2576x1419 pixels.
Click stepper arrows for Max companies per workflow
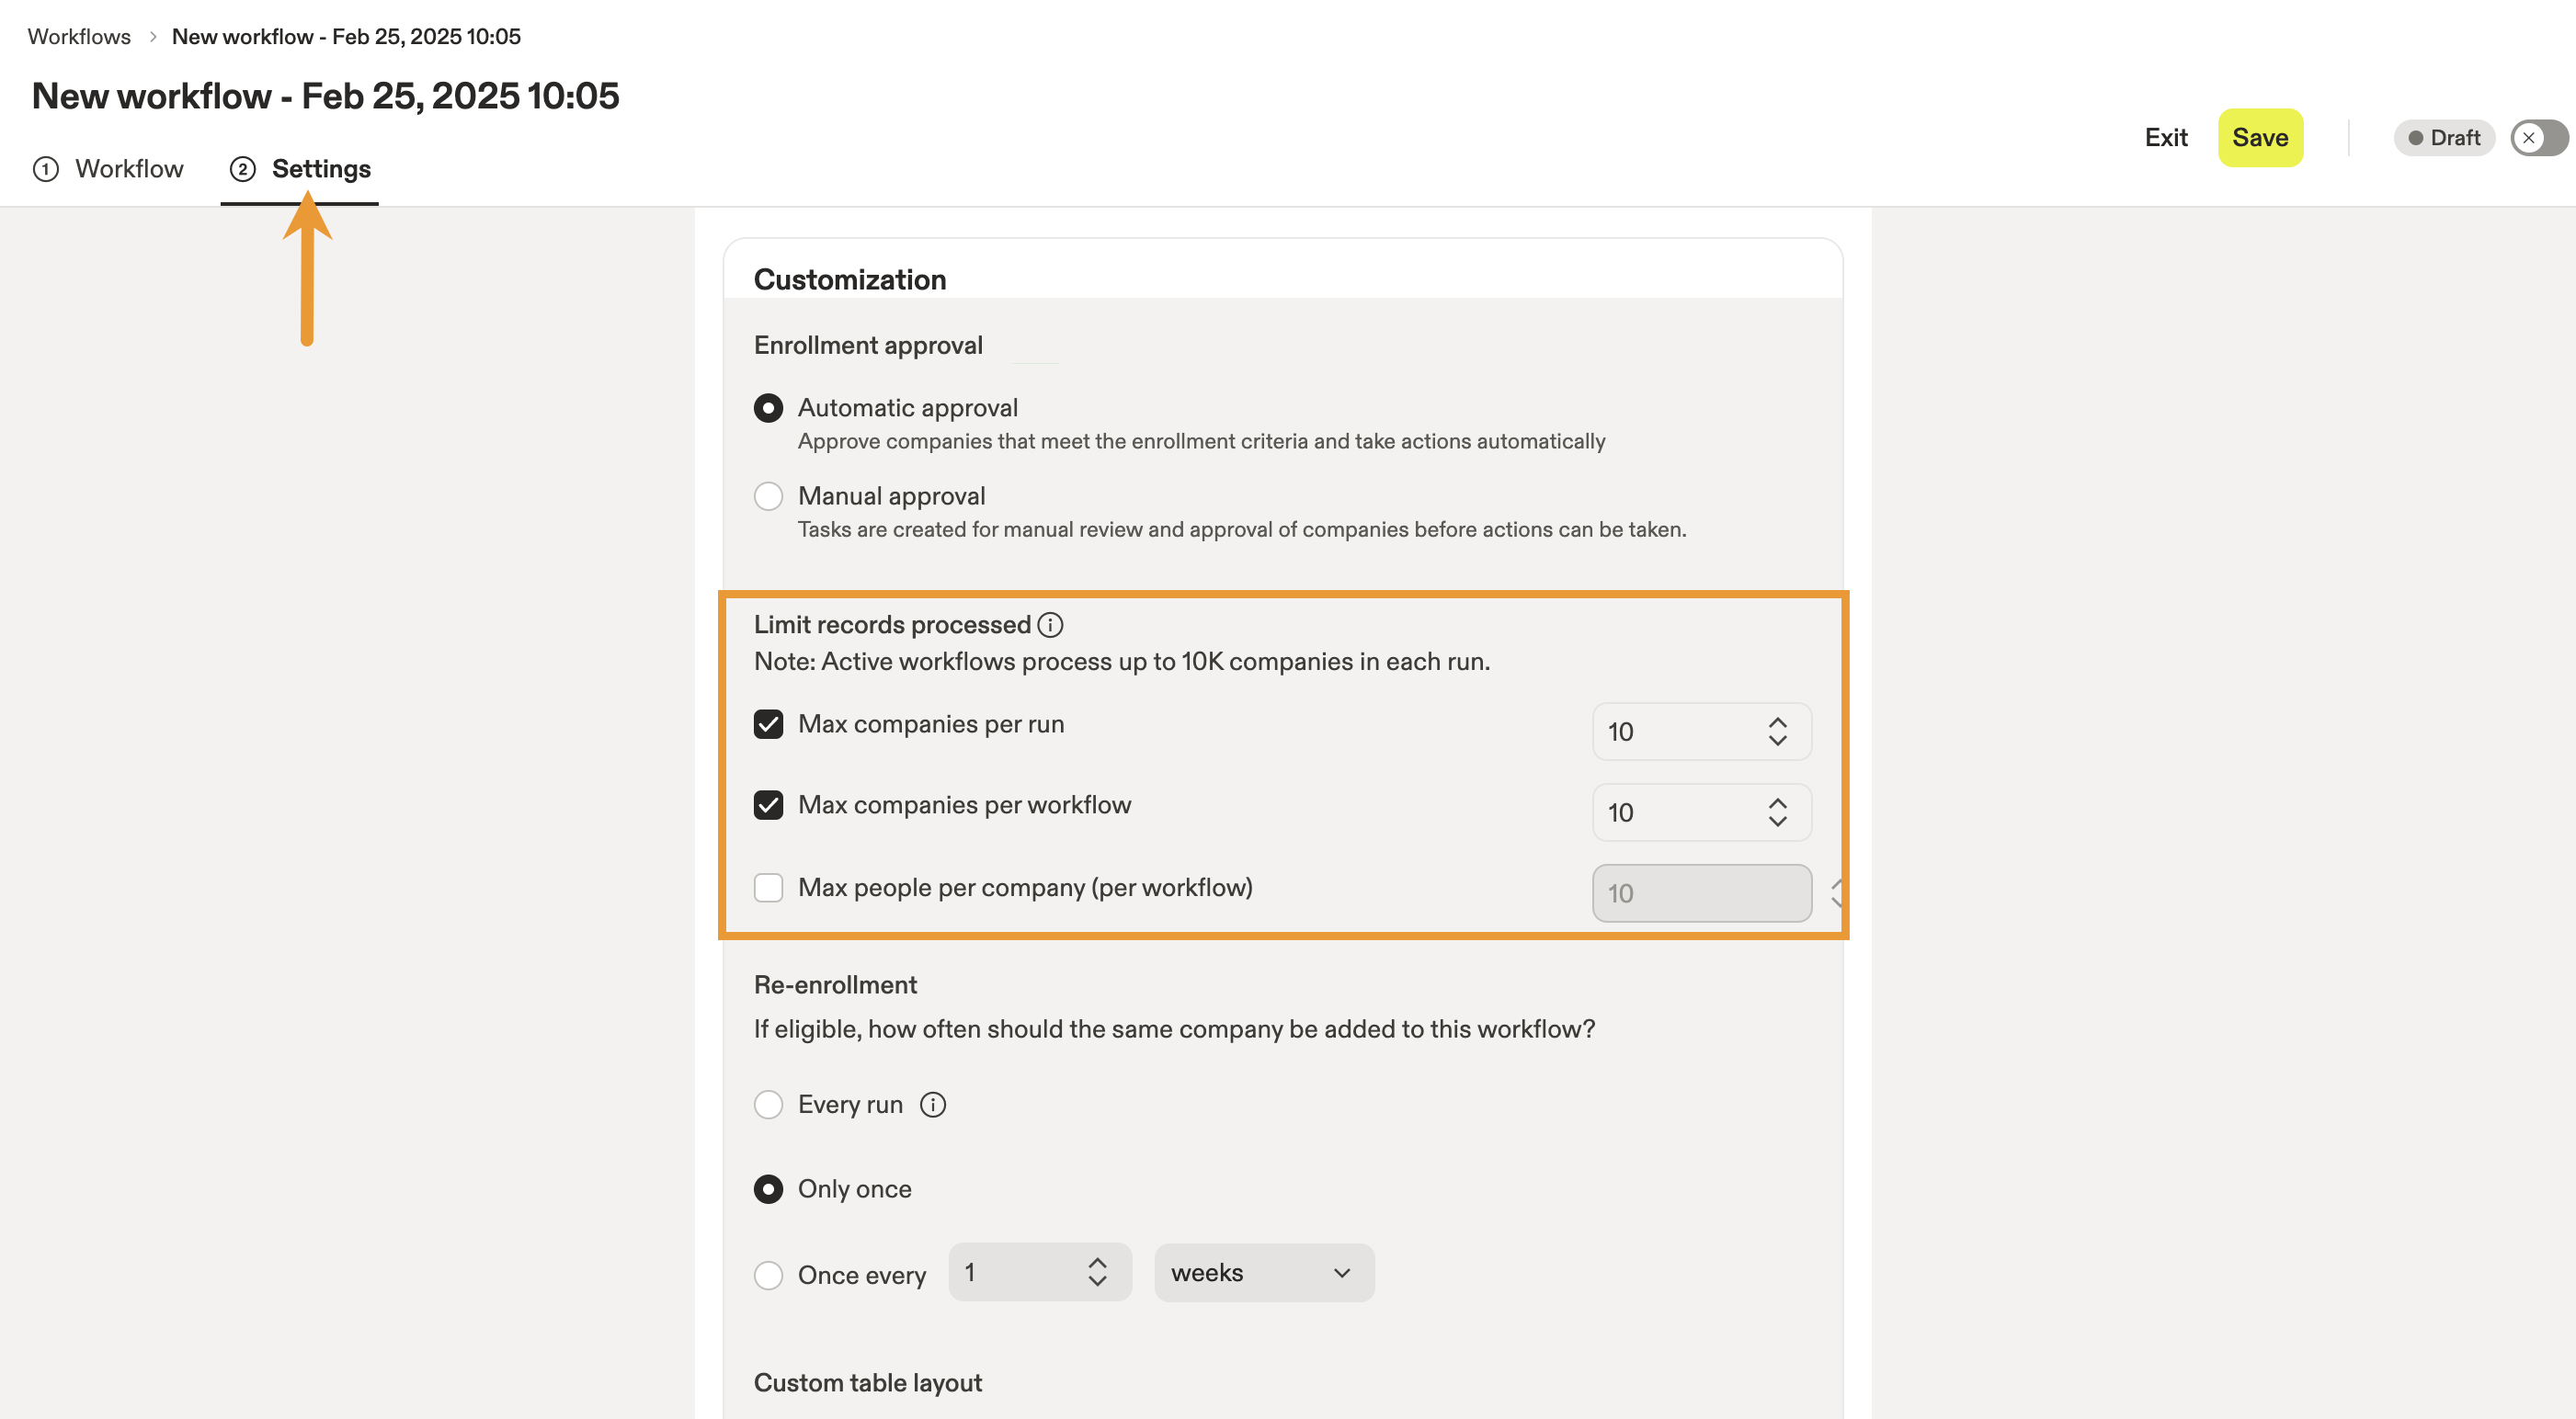(x=1777, y=813)
